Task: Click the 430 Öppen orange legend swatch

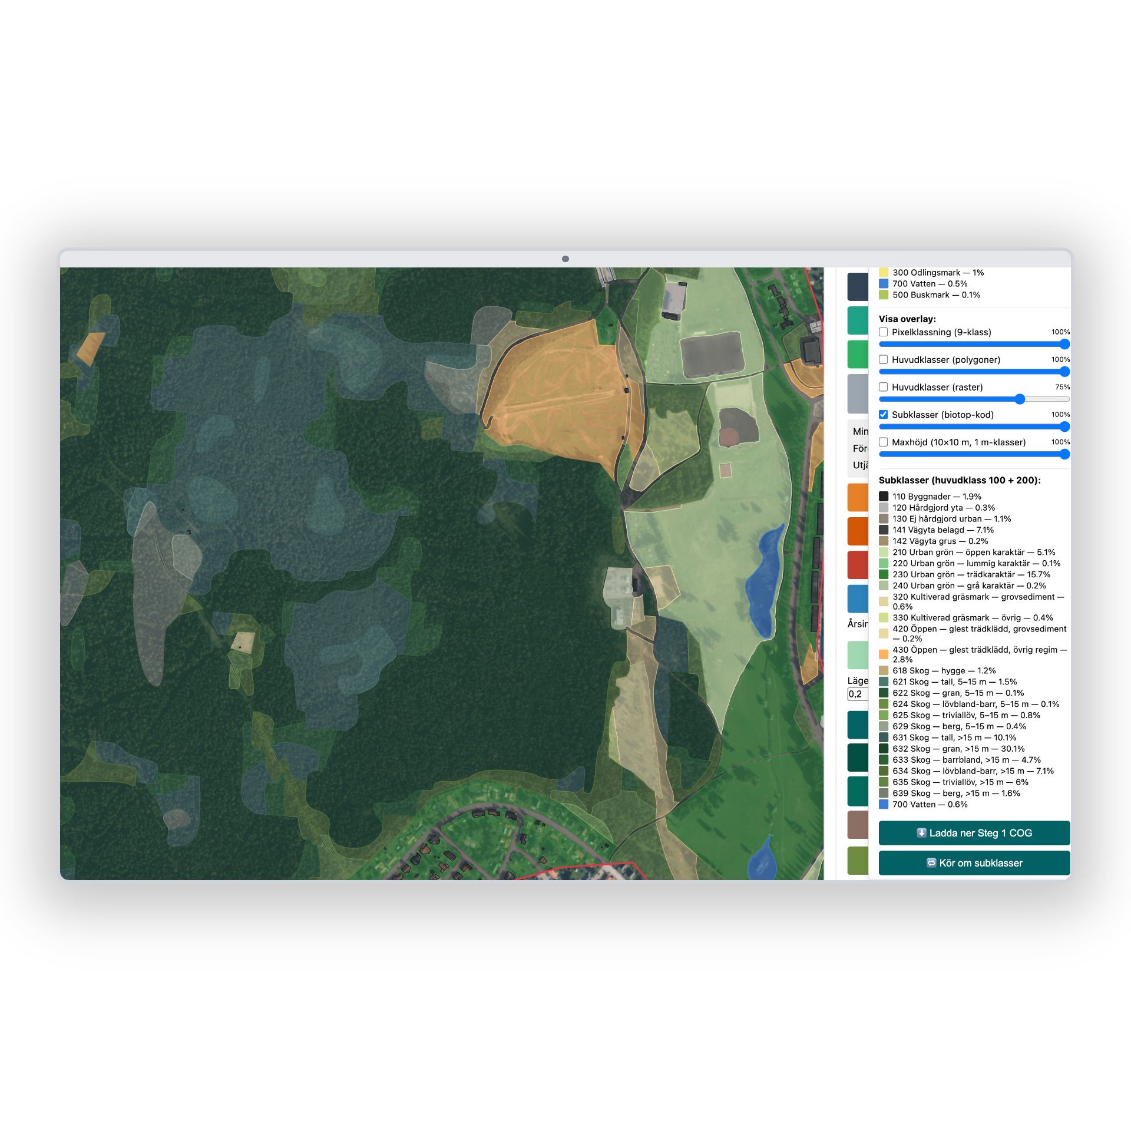Action: tap(884, 654)
